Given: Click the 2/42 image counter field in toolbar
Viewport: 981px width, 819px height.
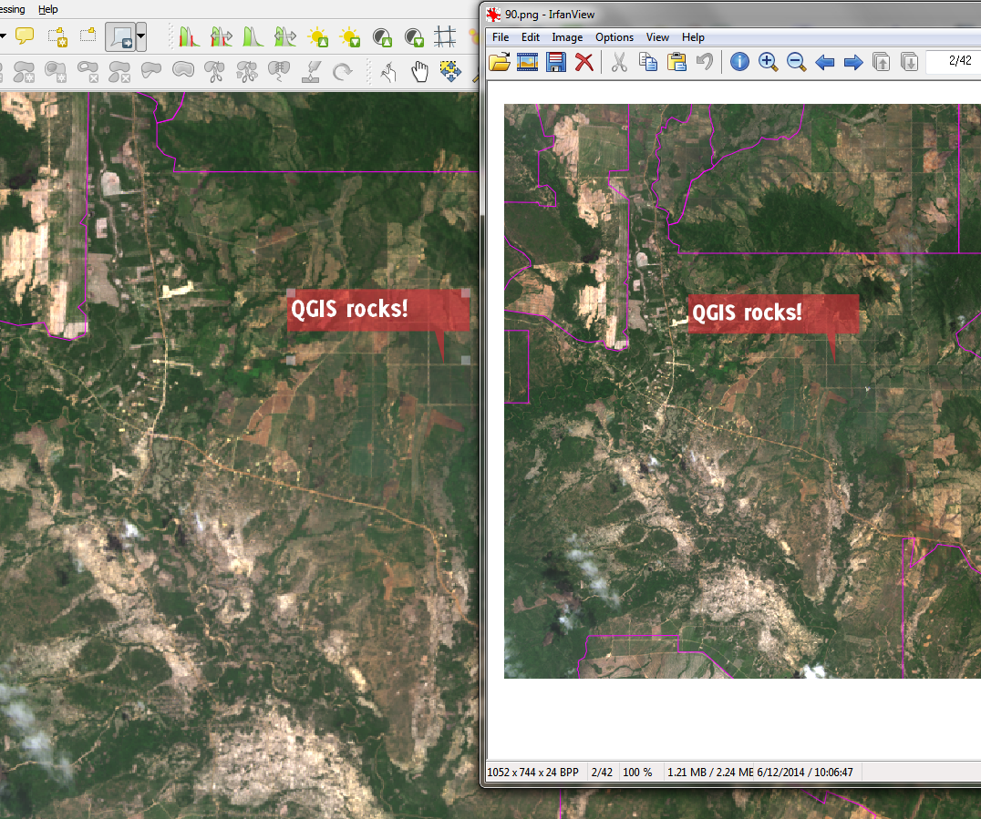Looking at the screenshot, I should click(954, 61).
